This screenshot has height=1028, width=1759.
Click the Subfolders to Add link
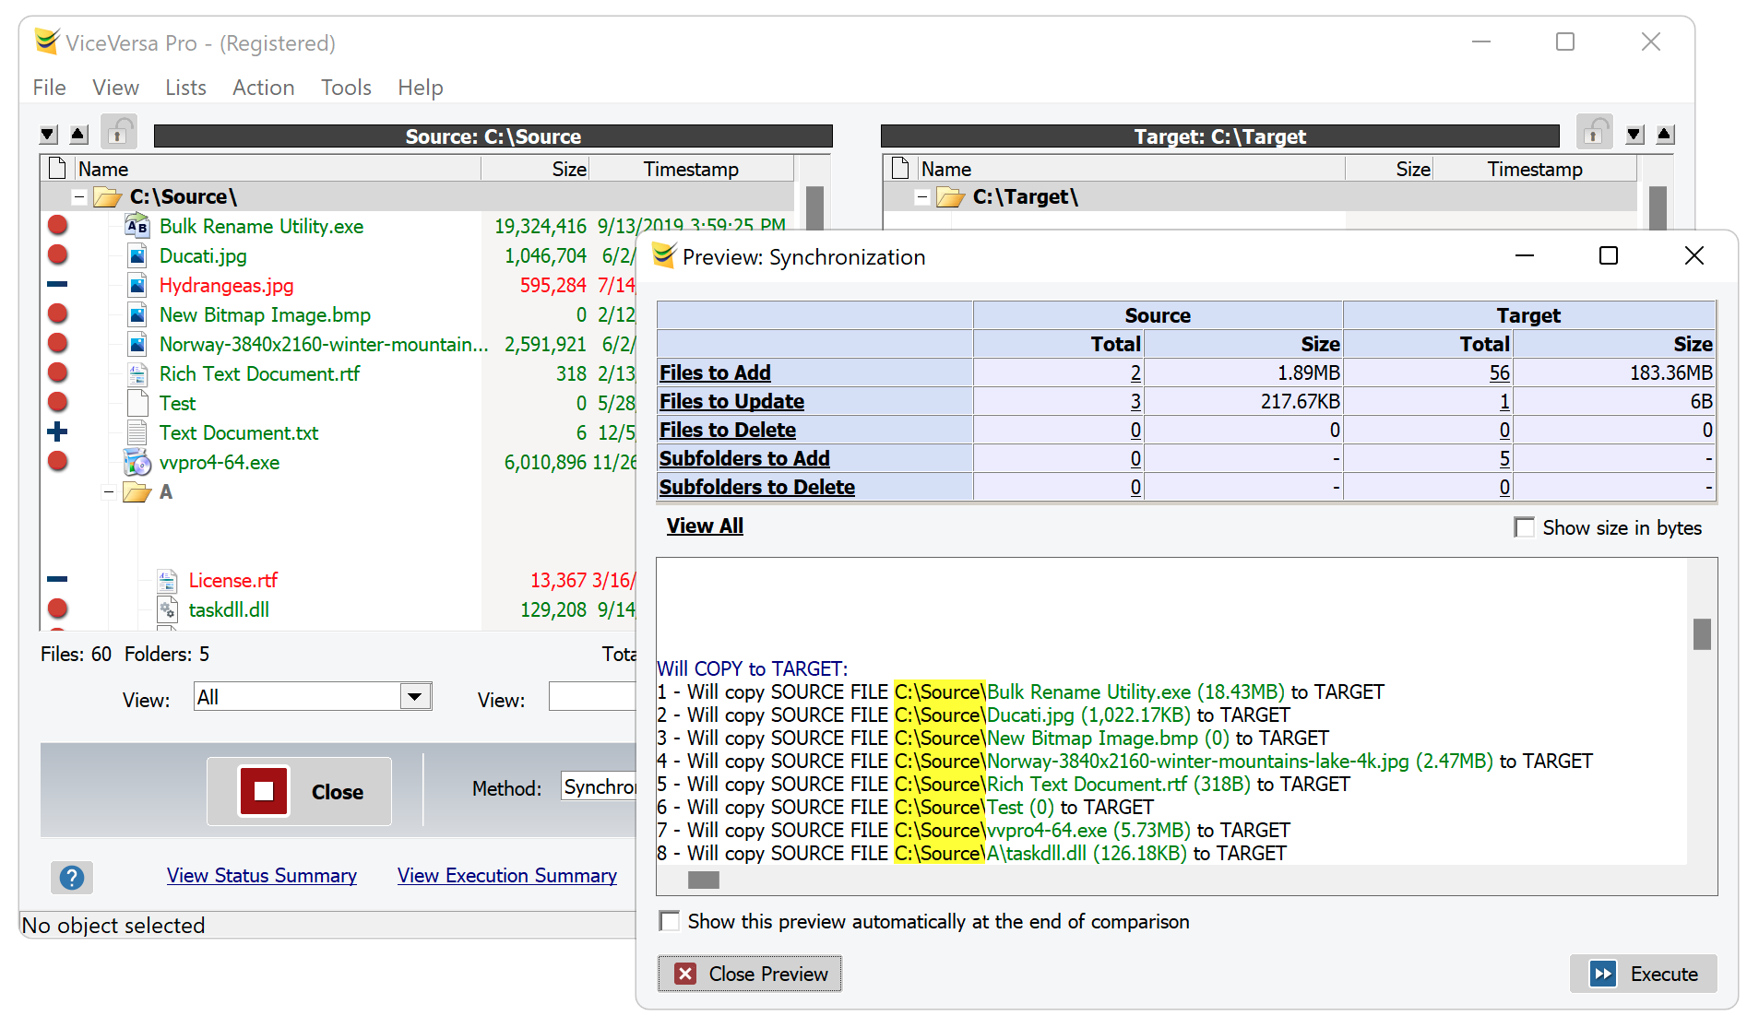pyautogui.click(x=744, y=458)
